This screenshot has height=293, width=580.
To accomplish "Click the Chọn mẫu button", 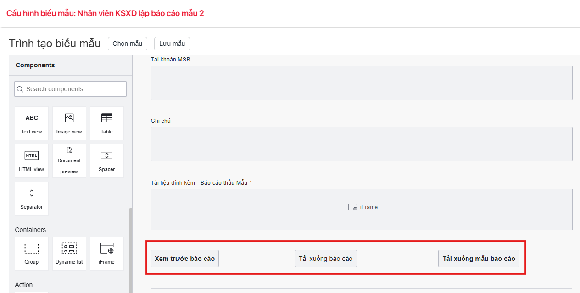I will 128,44.
